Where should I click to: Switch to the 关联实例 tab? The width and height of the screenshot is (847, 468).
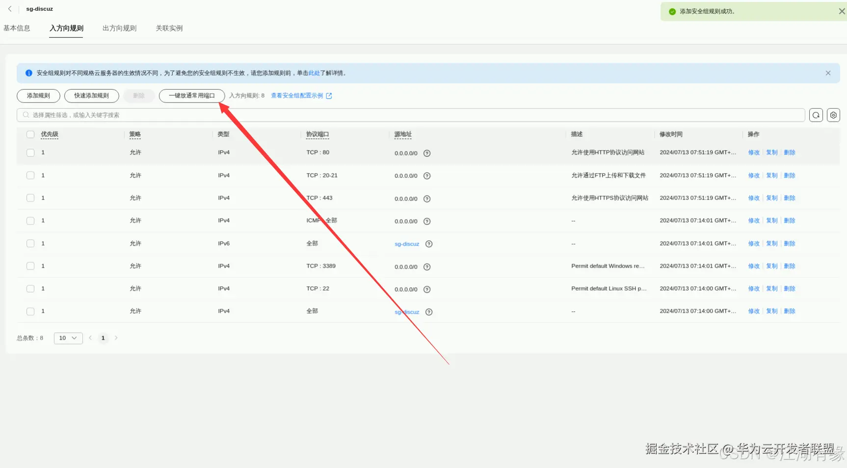(x=169, y=28)
